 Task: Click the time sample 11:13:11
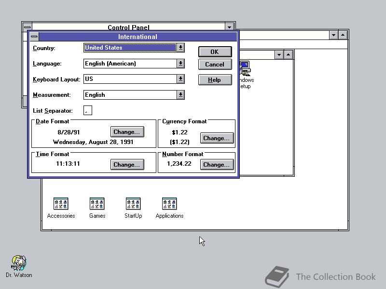pyautogui.click(x=68, y=164)
